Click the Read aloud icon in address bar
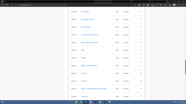Viewport: 186px width, 104px height. click(131, 5)
